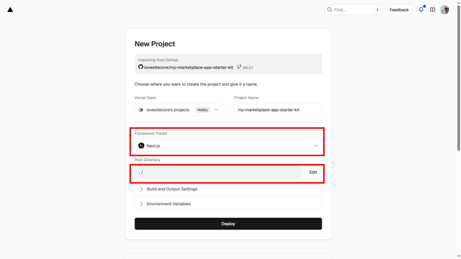Click Edit next to Root Directory
Screen dimensions: 461x259
pyautogui.click(x=313, y=172)
